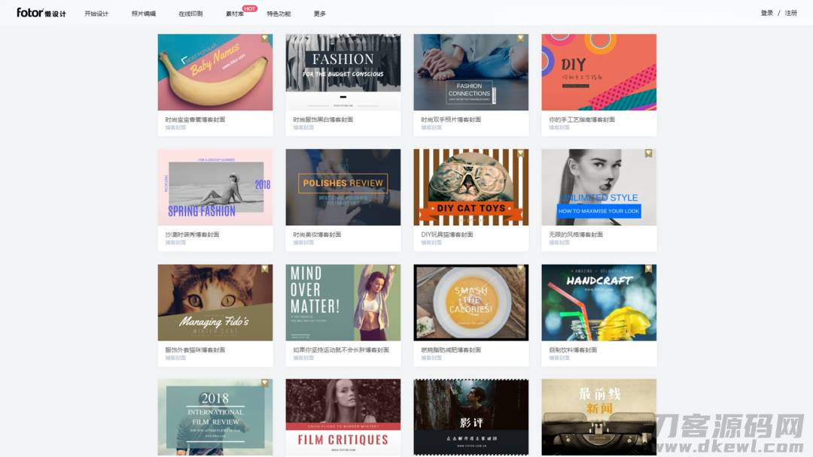Open the 最前线新闻 typewriter template thumbnail

(x=599, y=417)
